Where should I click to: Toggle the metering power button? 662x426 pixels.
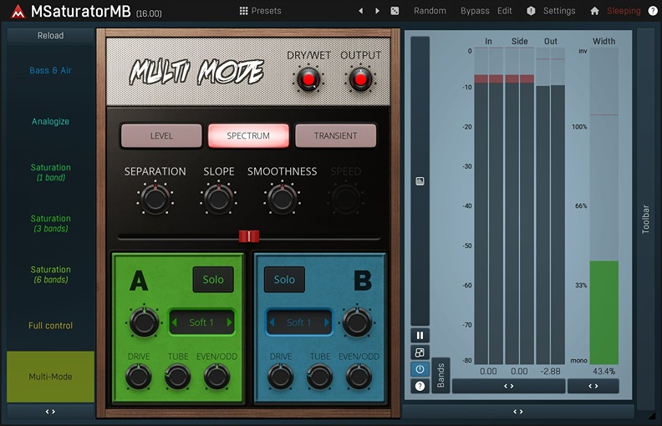coord(420,369)
